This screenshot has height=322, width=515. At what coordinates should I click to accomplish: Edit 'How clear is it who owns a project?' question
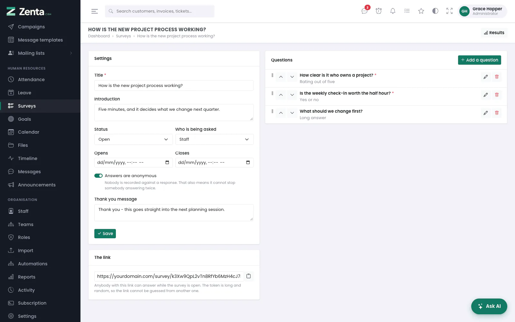coord(486,77)
